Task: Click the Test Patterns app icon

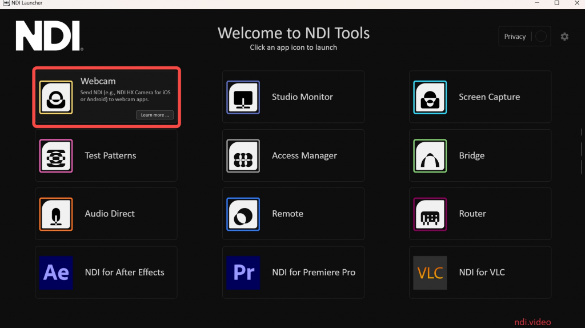Action: click(56, 155)
